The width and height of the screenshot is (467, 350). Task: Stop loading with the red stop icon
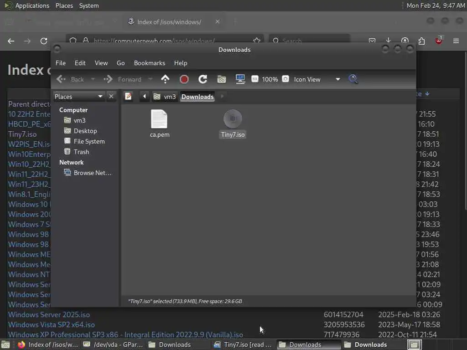(184, 79)
